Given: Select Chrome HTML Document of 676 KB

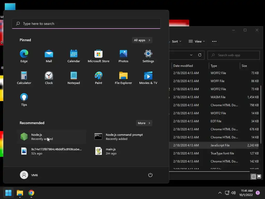Looking at the screenshot, I should [214, 129].
